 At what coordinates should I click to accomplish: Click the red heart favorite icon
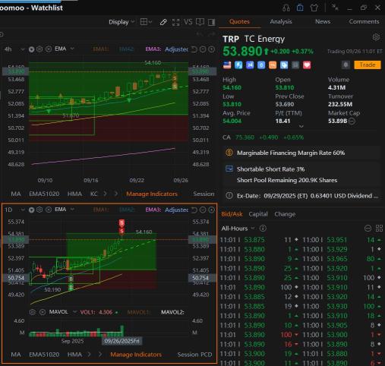click(307, 65)
